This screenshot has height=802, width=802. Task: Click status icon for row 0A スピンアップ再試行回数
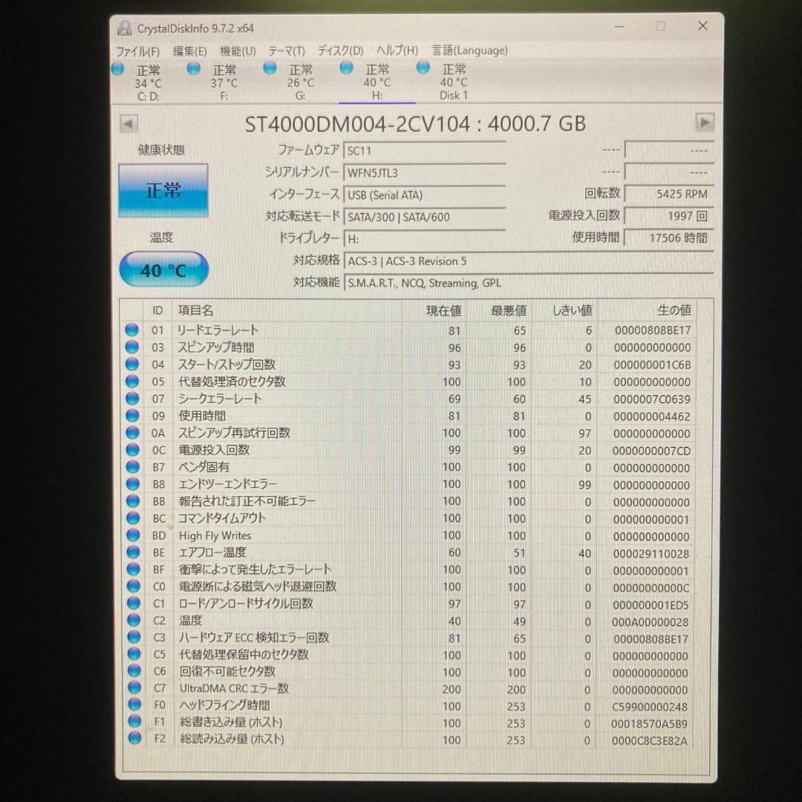132,432
